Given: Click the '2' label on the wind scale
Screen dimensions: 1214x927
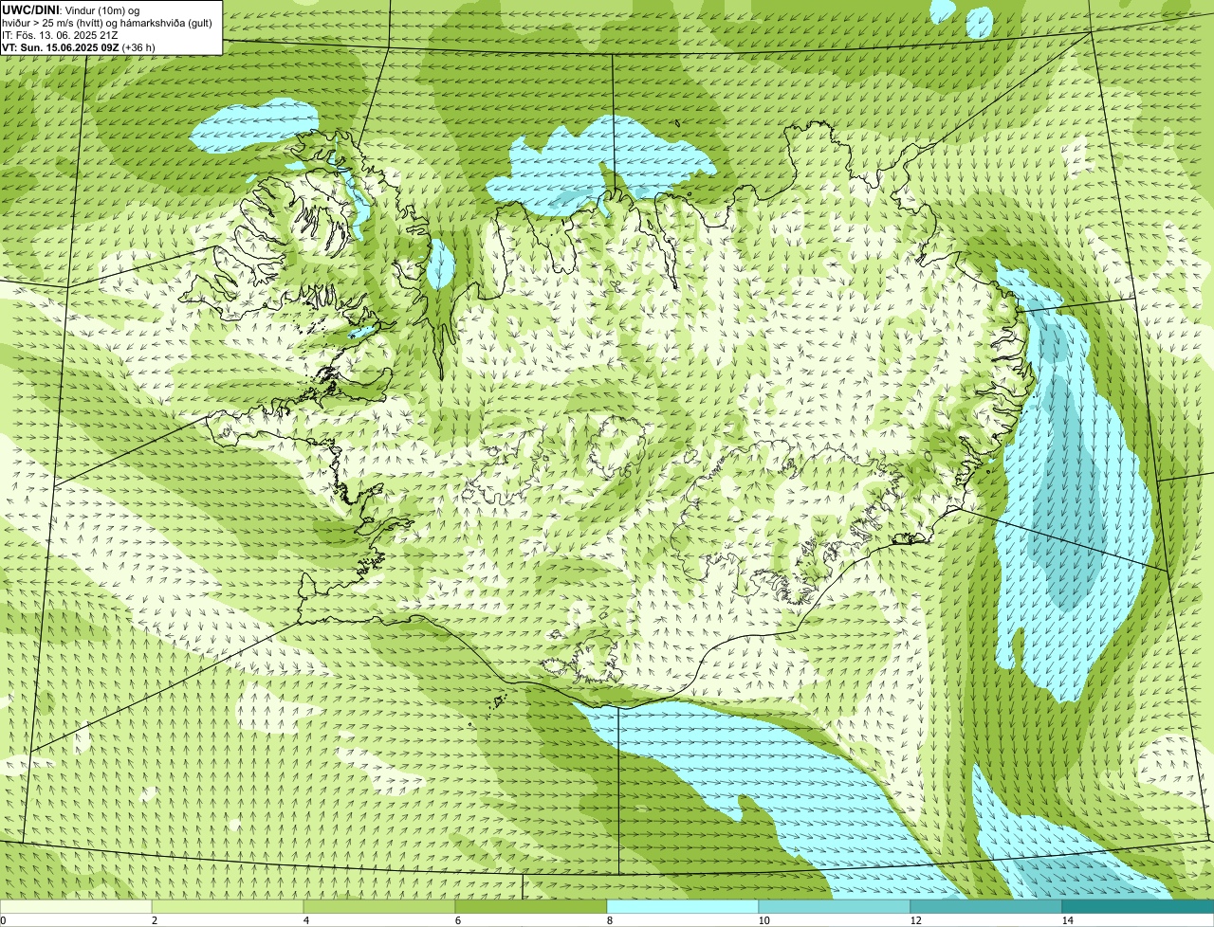Looking at the screenshot, I should 154,920.
